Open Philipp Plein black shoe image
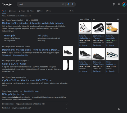 click(98, 54)
